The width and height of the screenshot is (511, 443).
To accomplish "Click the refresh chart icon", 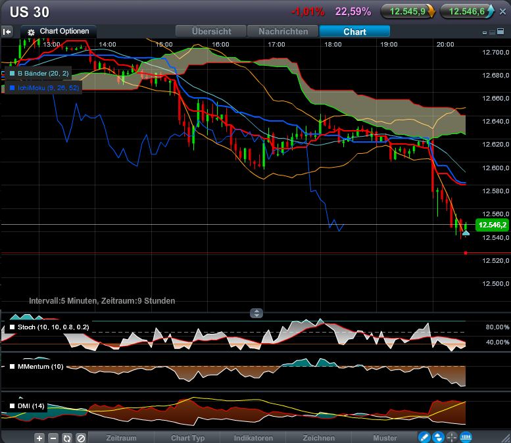I will pyautogui.click(x=67, y=438).
